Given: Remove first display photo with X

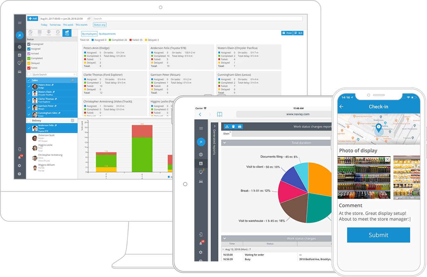Looking at the screenshot, I should 388,159.
